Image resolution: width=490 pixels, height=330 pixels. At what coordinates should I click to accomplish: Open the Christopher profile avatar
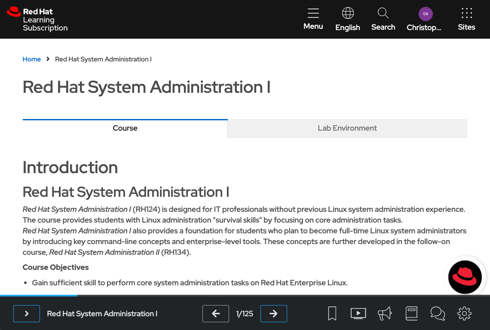coord(426,18)
